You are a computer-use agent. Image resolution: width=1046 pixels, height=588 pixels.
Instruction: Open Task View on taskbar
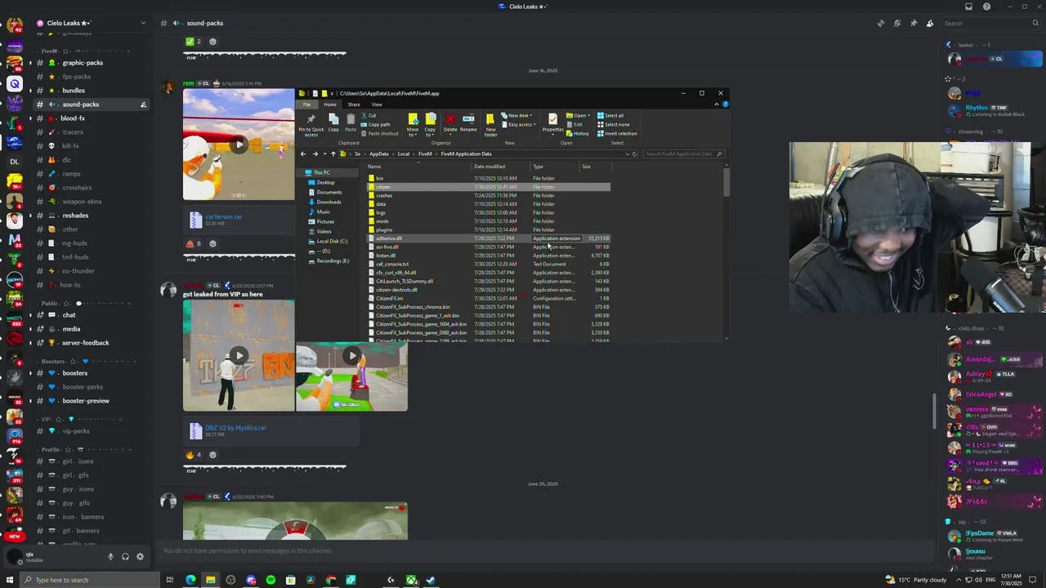click(170, 580)
